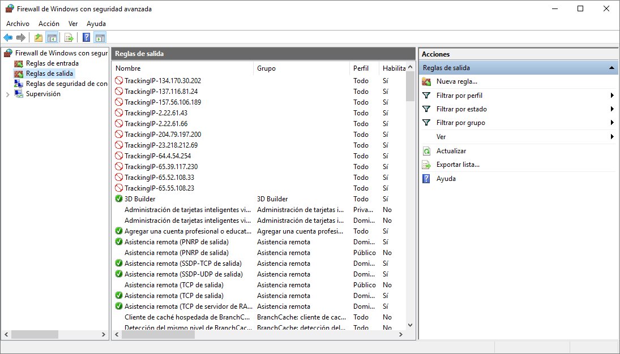Image resolution: width=620 pixels, height=354 pixels.
Task: Click the Up one level folder icon
Action: pos(38,38)
